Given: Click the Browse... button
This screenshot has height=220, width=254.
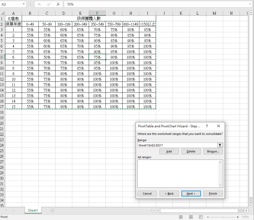Looking at the screenshot, I should [213, 151].
